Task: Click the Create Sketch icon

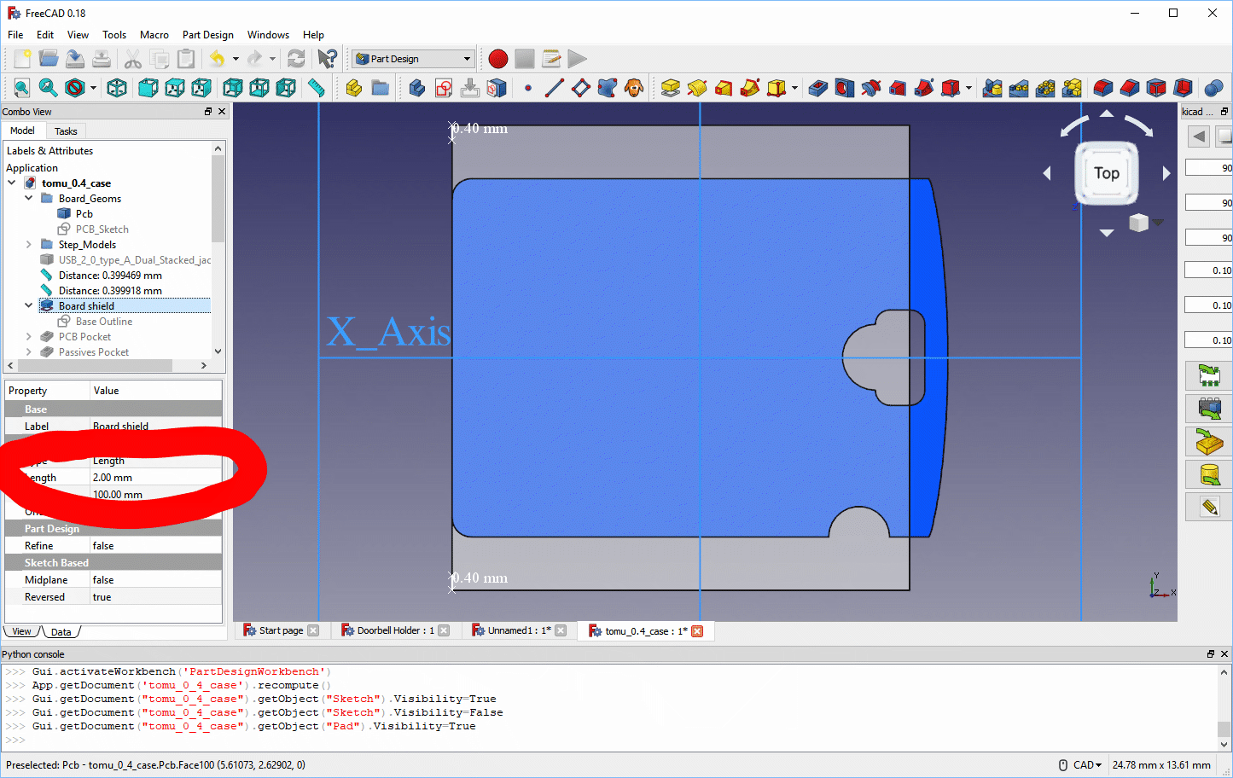Action: point(444,88)
